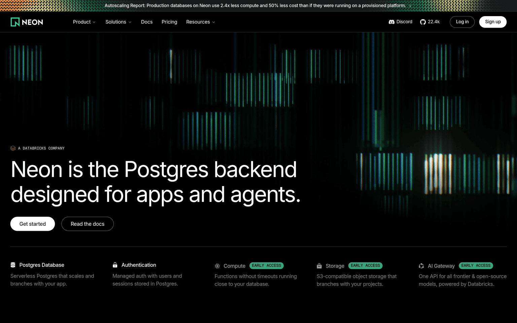Go to Docs in navigation
Screen dimensions: 517x323
pos(147,22)
